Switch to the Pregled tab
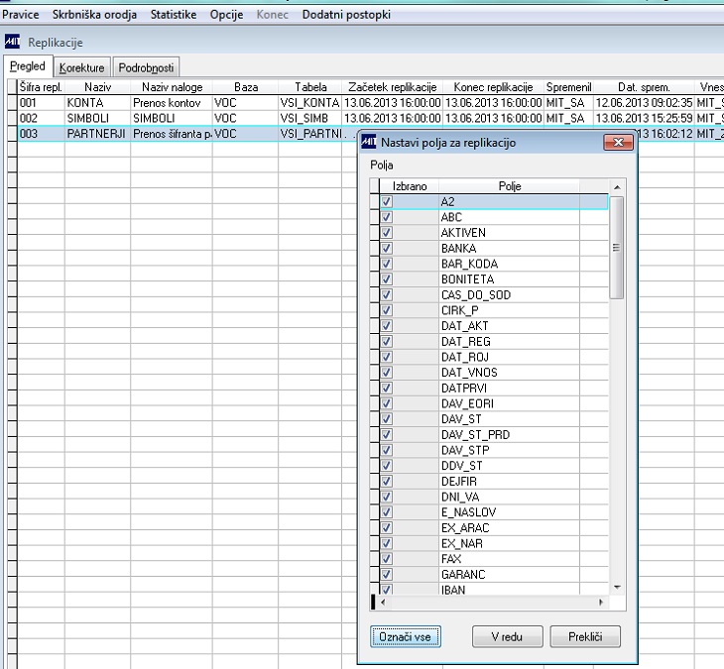 click(x=28, y=66)
